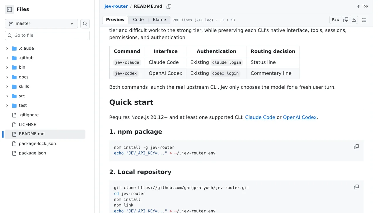Open the master branch dropdown
This screenshot has height=213, width=378.
pyautogui.click(x=41, y=24)
